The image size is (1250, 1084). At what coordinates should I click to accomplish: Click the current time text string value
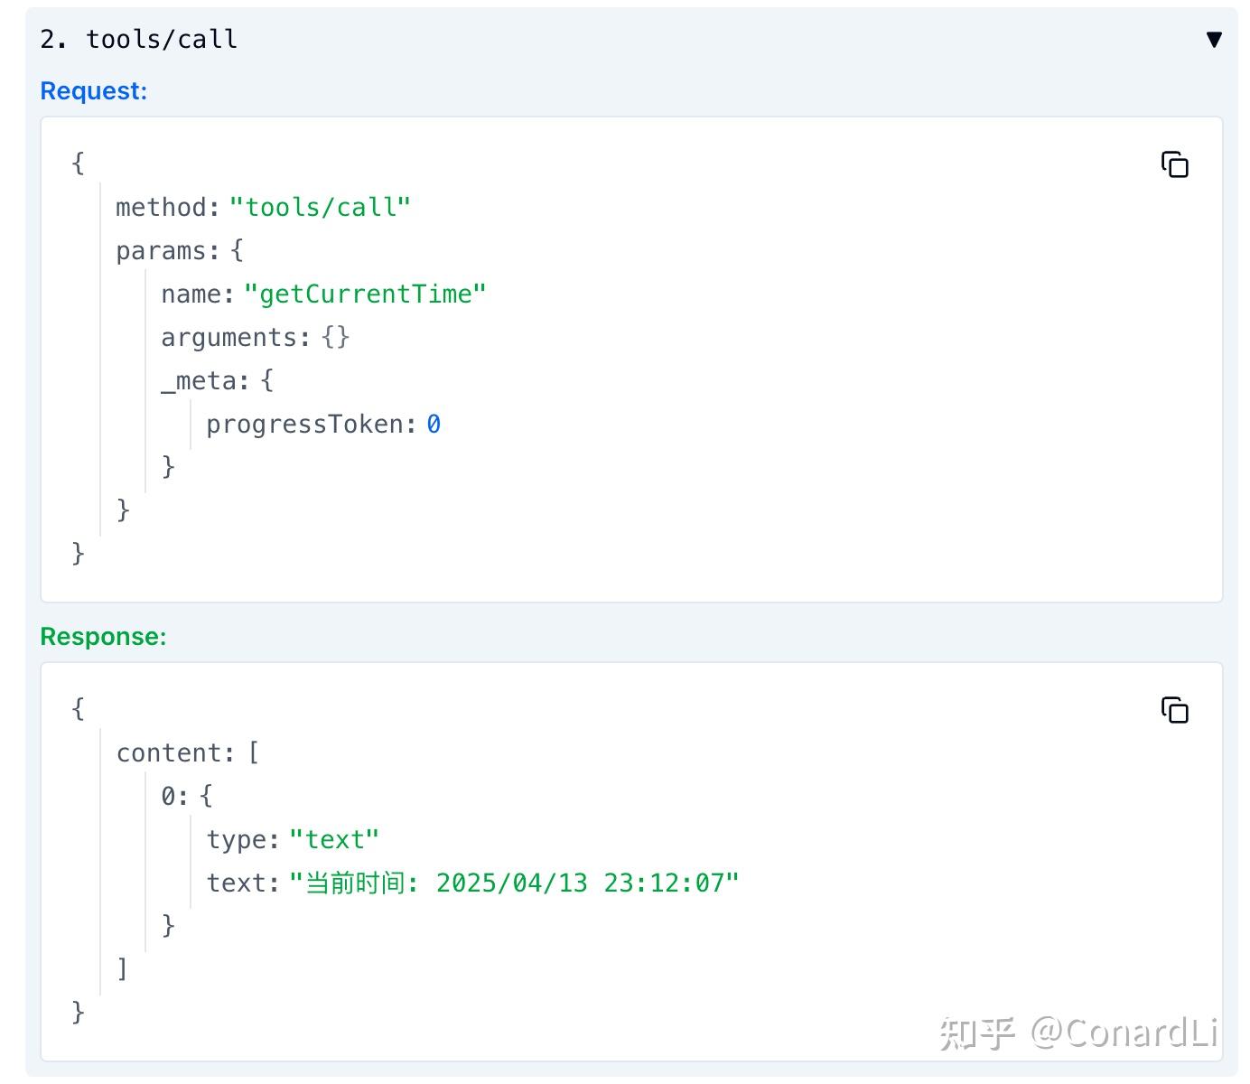(513, 883)
